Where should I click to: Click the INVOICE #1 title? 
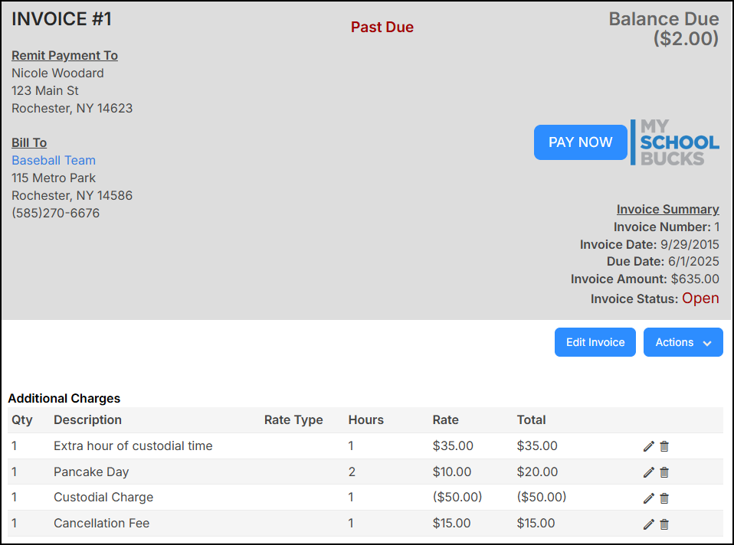(x=62, y=19)
